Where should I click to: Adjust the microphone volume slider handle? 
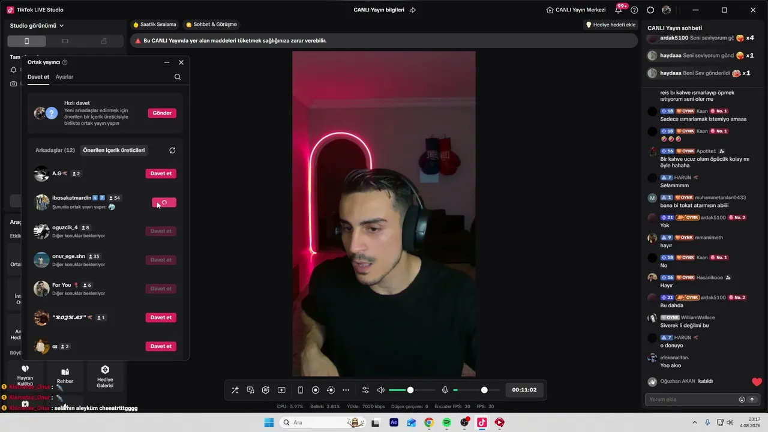tap(484, 390)
